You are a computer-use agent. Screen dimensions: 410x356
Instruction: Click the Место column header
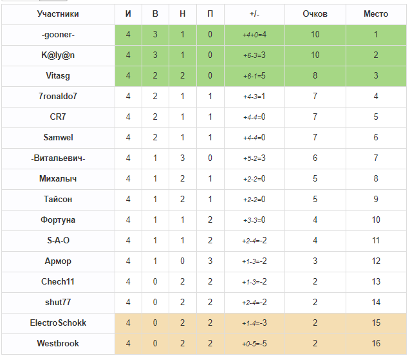(376, 14)
